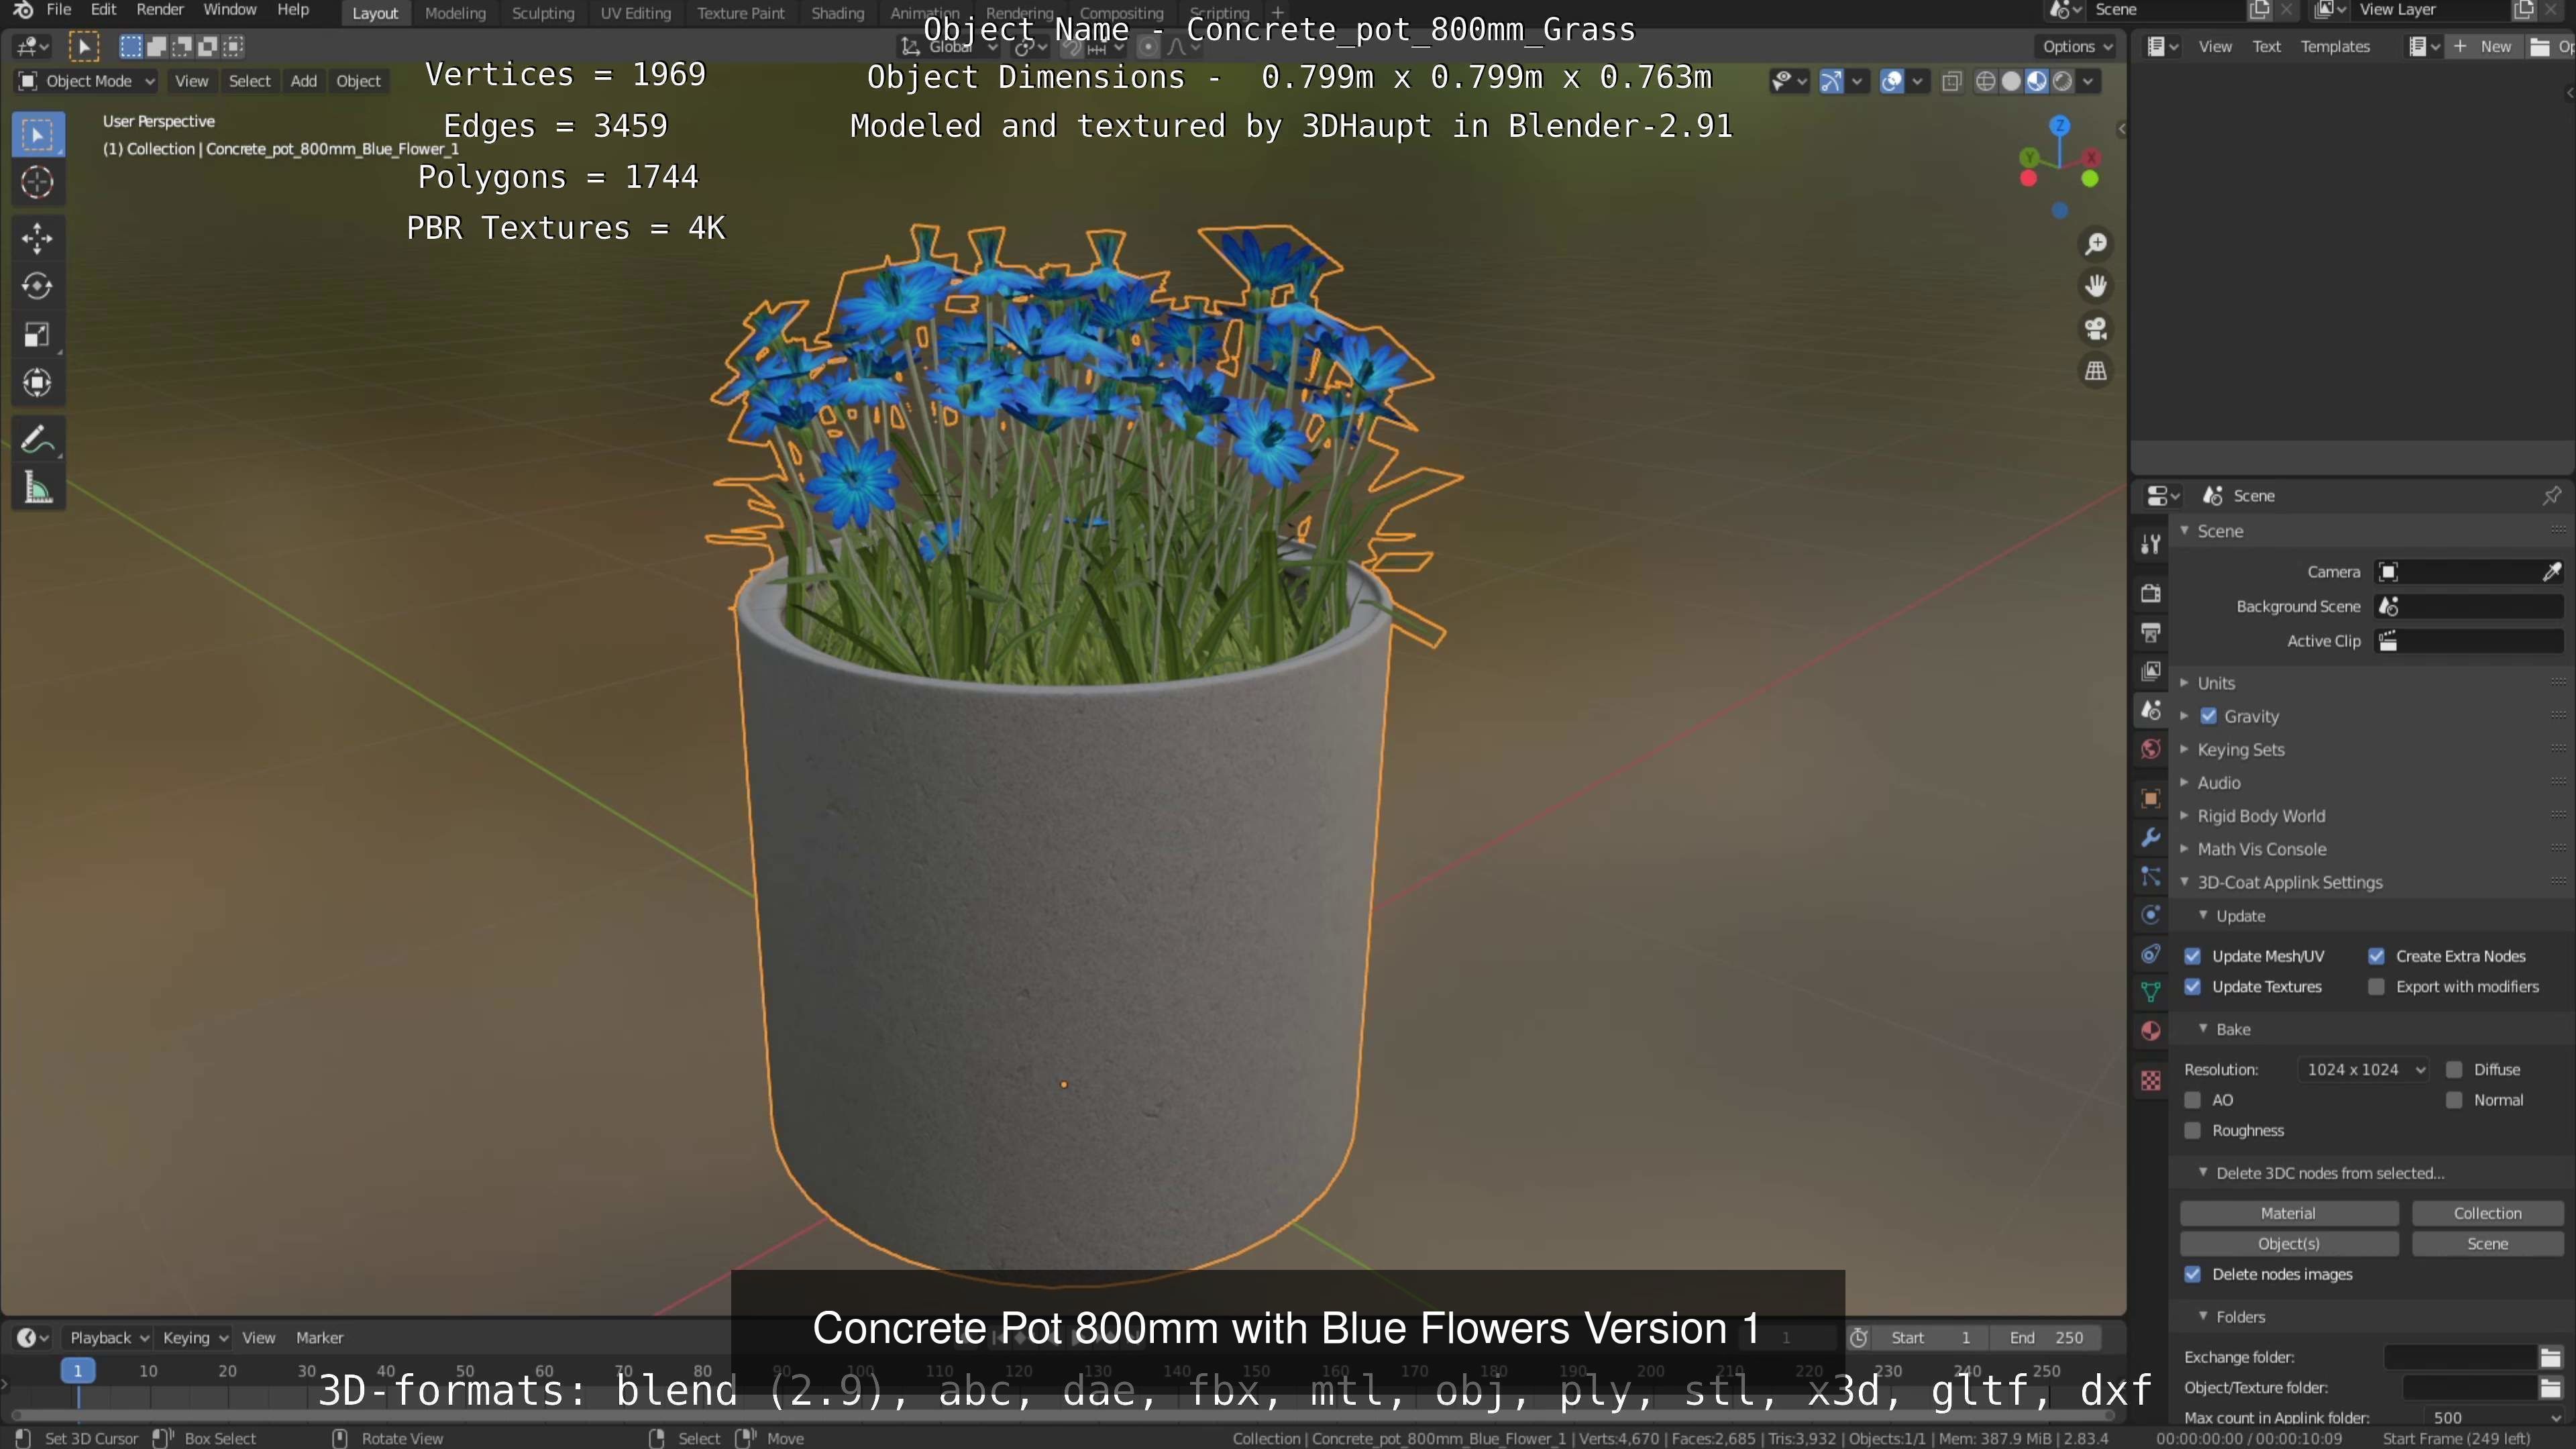The width and height of the screenshot is (2576, 1449).
Task: Open the Render properties tab
Action: [2150, 593]
